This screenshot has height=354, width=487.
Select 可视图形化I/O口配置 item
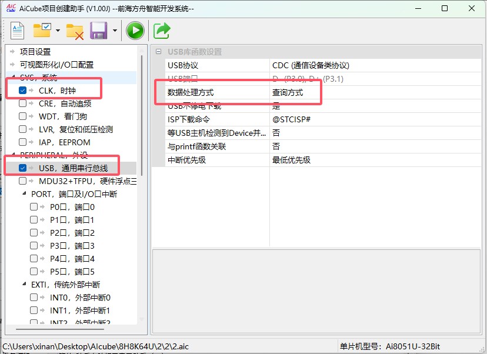56,65
